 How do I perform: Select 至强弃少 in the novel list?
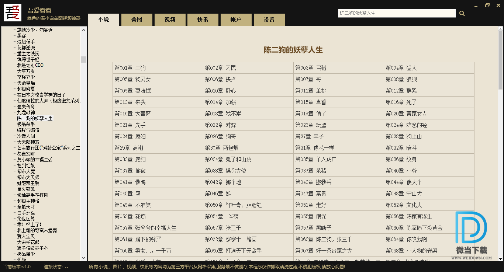click(x=26, y=77)
